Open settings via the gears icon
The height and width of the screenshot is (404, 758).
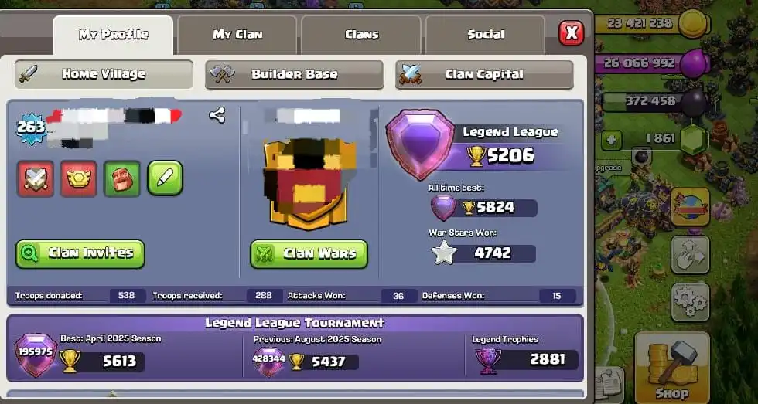[690, 302]
